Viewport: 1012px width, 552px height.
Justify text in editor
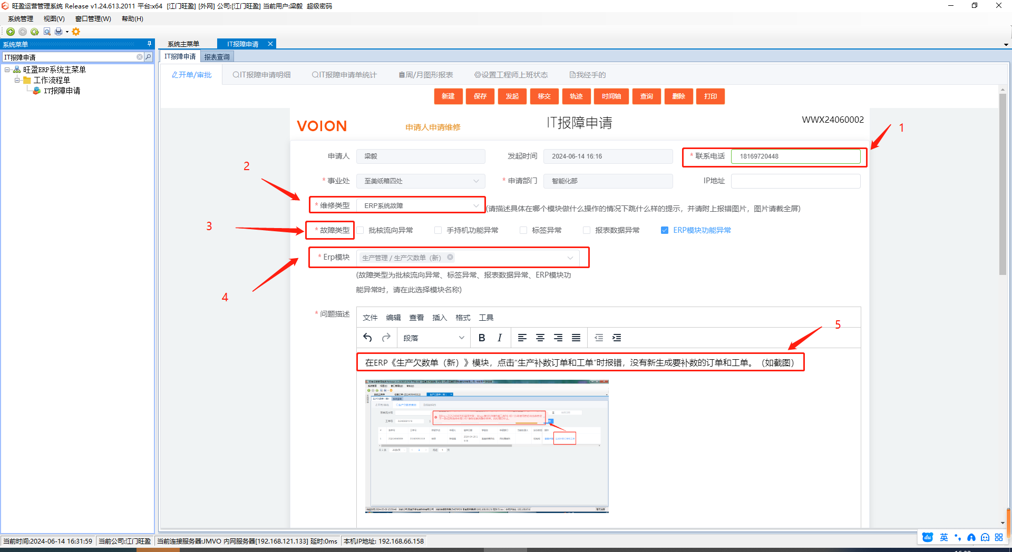576,338
